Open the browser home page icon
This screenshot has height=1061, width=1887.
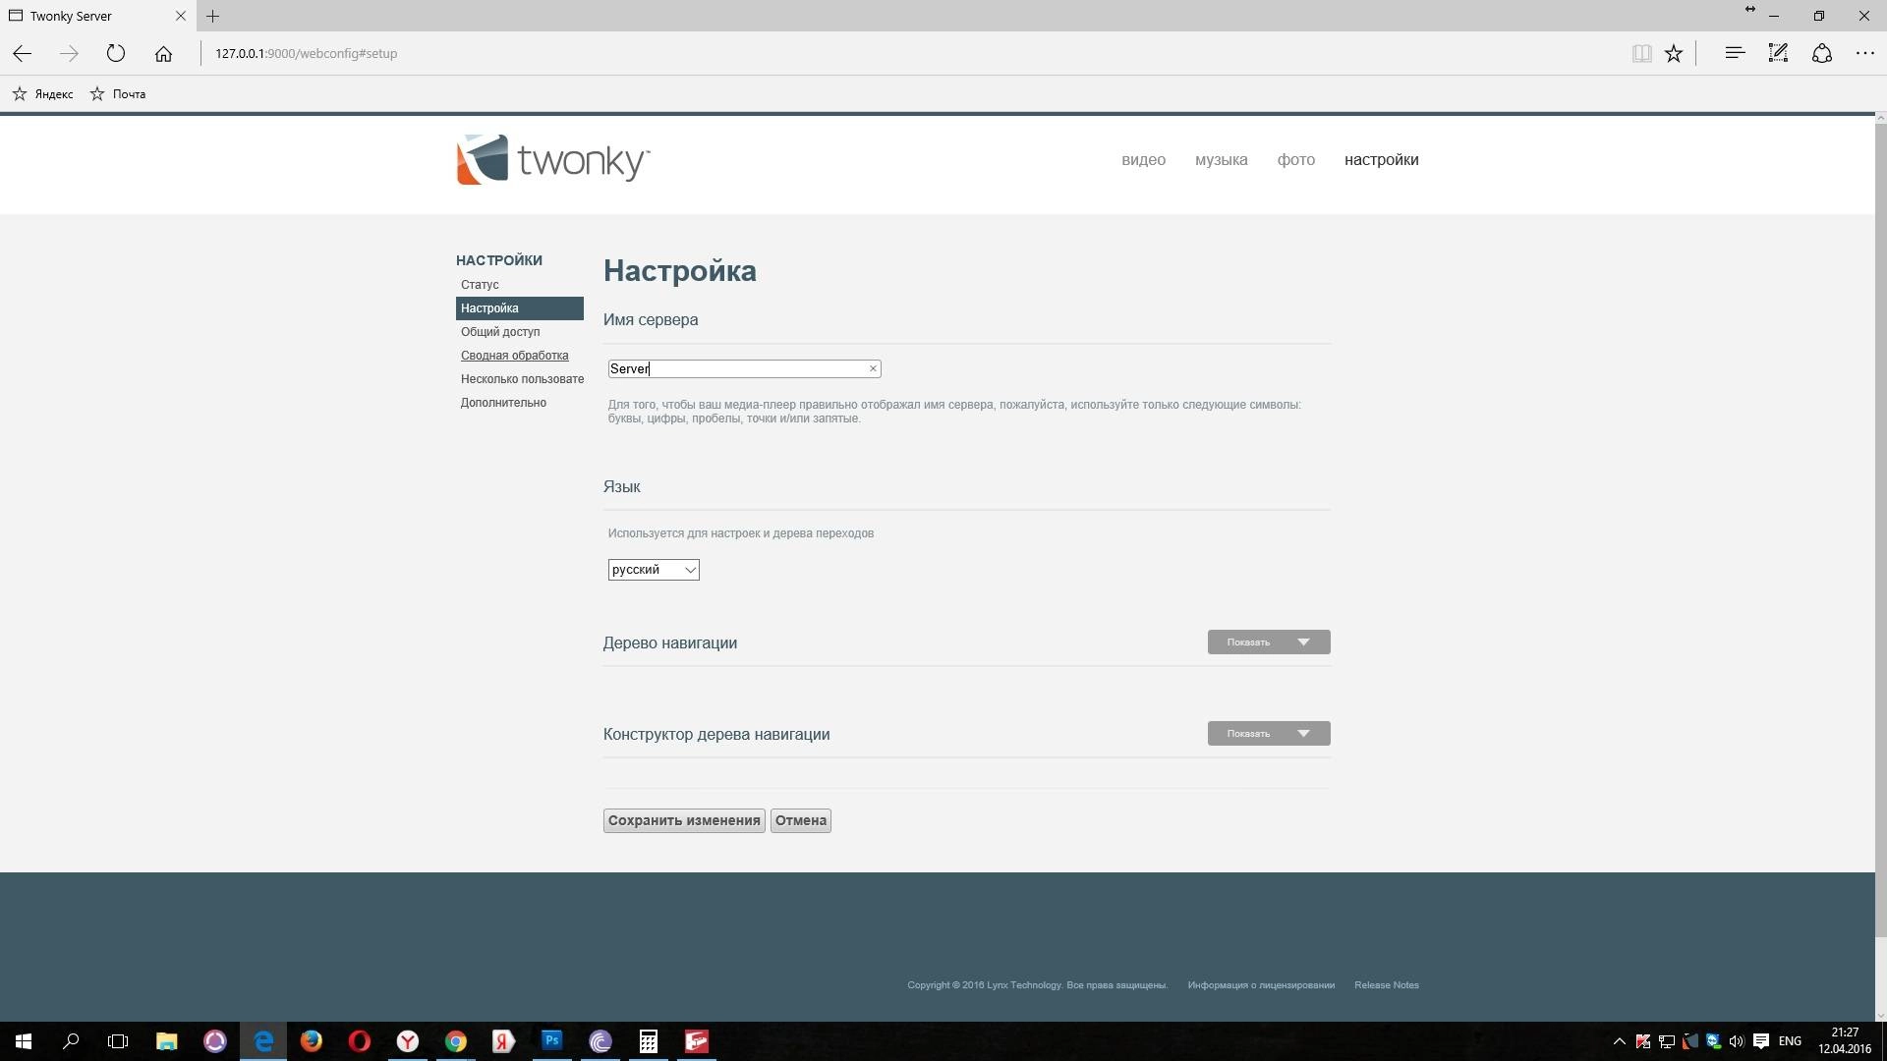(163, 53)
